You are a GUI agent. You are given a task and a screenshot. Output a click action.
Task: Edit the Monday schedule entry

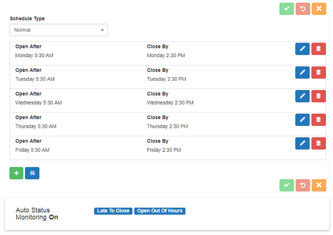tap(302, 49)
